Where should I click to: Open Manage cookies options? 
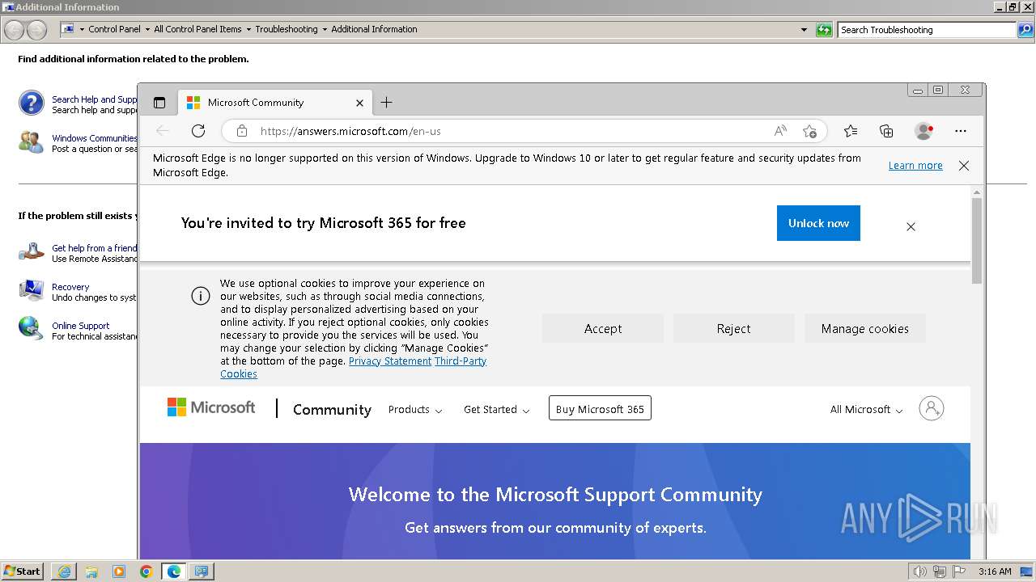[865, 328]
